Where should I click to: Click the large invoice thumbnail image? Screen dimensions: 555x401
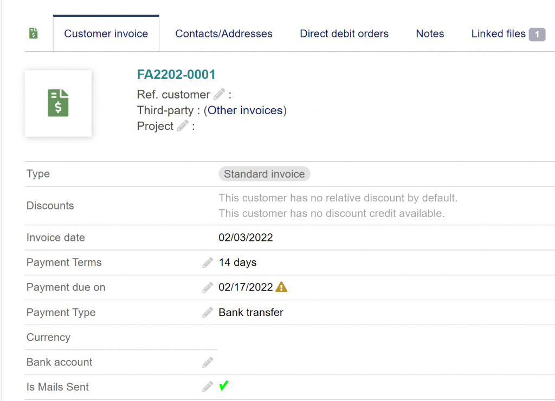[x=58, y=103]
